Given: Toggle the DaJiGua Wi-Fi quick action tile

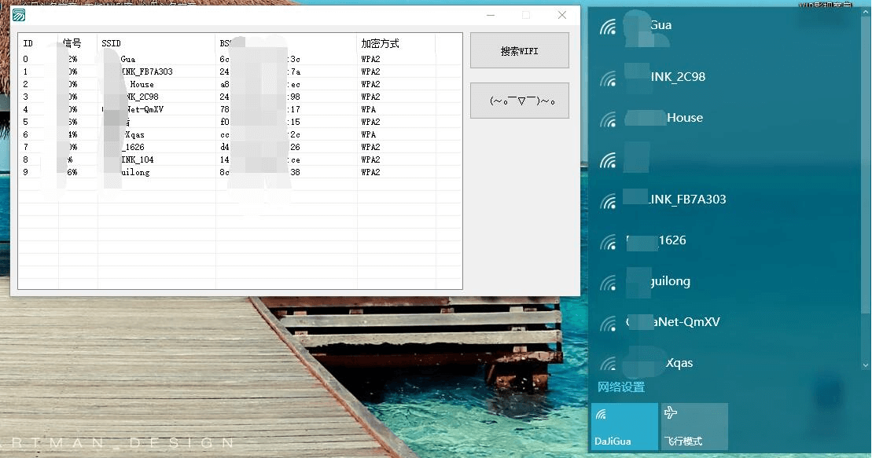Looking at the screenshot, I should [624, 427].
